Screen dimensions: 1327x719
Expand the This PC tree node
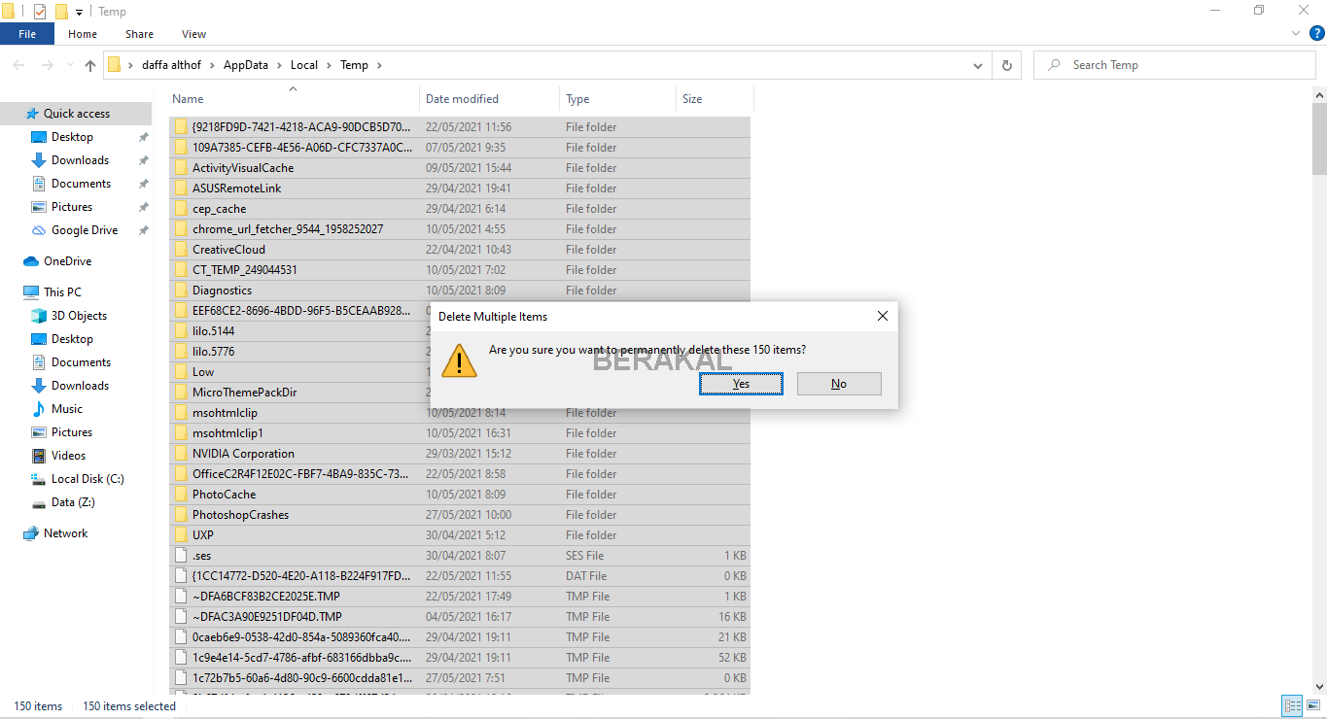pyautogui.click(x=14, y=291)
